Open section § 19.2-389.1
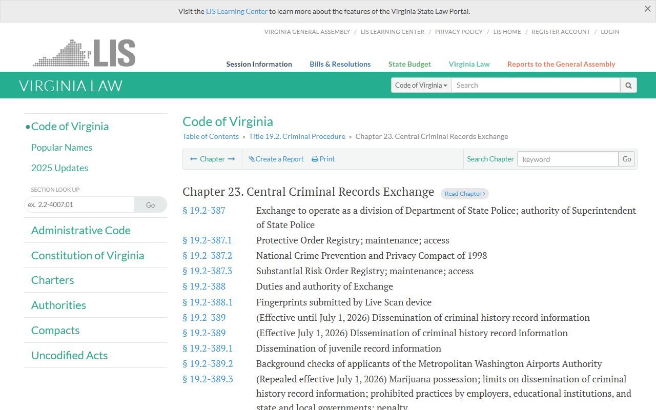This screenshot has height=410, width=656. [x=208, y=348]
